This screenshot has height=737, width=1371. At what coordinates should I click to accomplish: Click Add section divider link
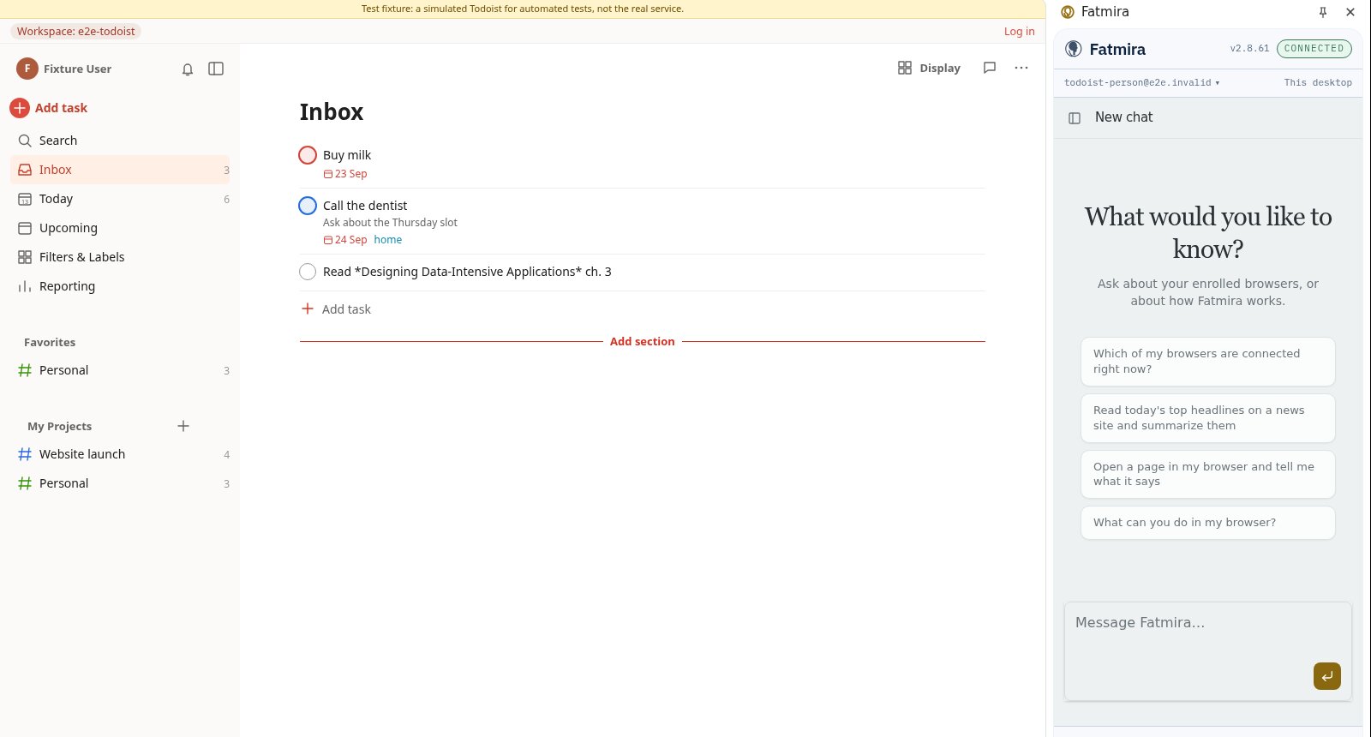[x=643, y=342]
